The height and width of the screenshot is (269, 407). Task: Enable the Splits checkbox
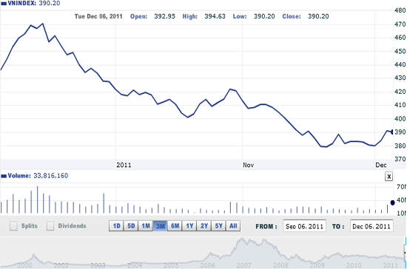(13, 226)
